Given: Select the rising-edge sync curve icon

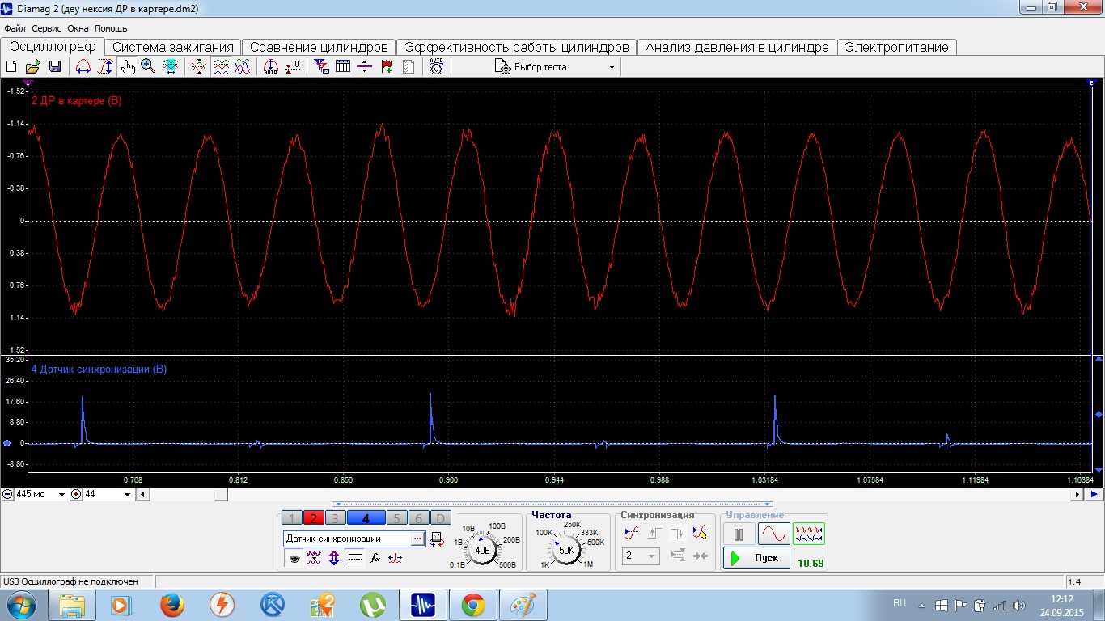Looking at the screenshot, I should tap(632, 532).
